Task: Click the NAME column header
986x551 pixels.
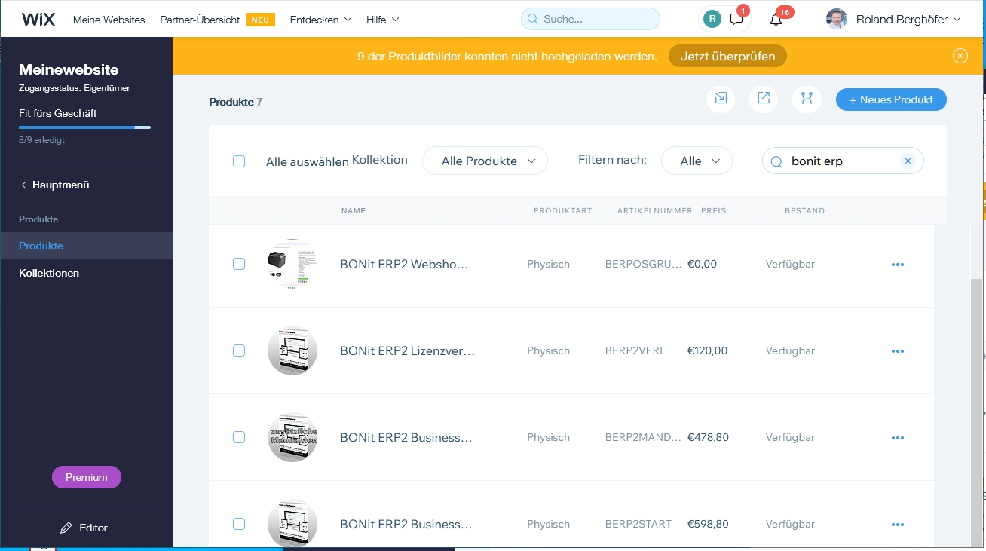Action: click(354, 211)
